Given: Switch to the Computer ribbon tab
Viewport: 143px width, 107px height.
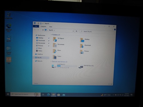Looking at the screenshot, I should pyautogui.click(x=43, y=27).
